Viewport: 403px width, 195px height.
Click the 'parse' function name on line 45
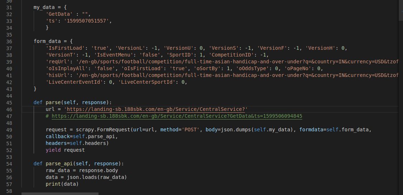(x=53, y=102)
